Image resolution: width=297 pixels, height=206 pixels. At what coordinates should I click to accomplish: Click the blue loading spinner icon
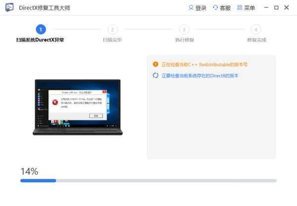[x=155, y=76]
